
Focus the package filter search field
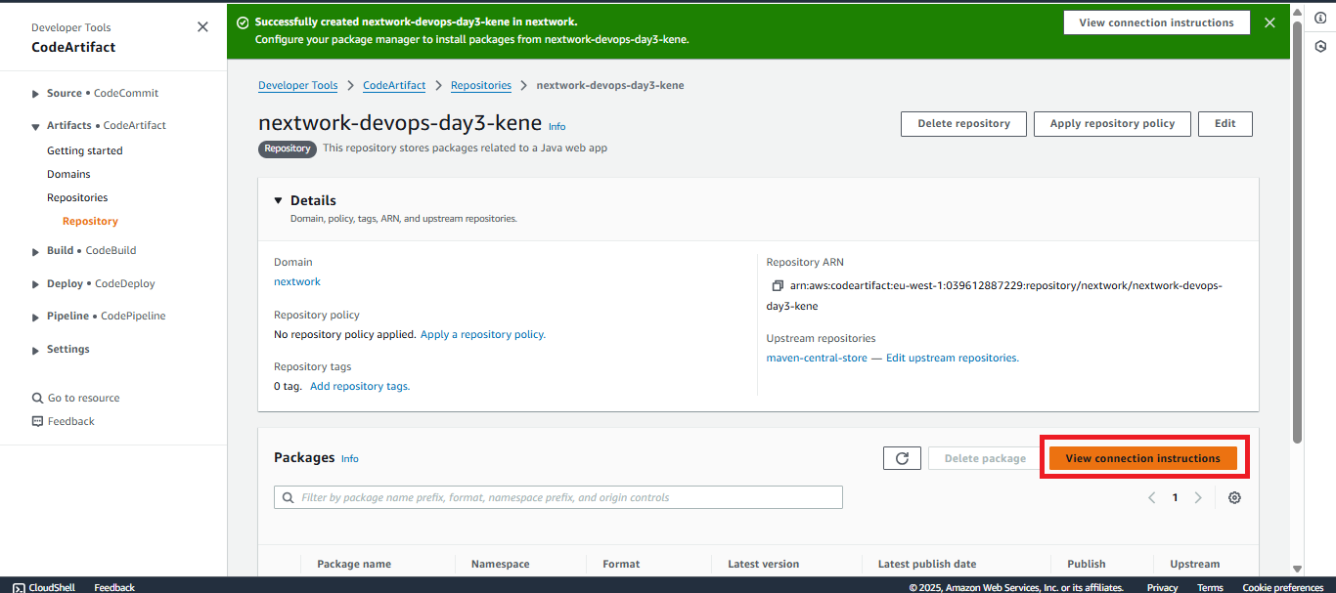click(558, 497)
